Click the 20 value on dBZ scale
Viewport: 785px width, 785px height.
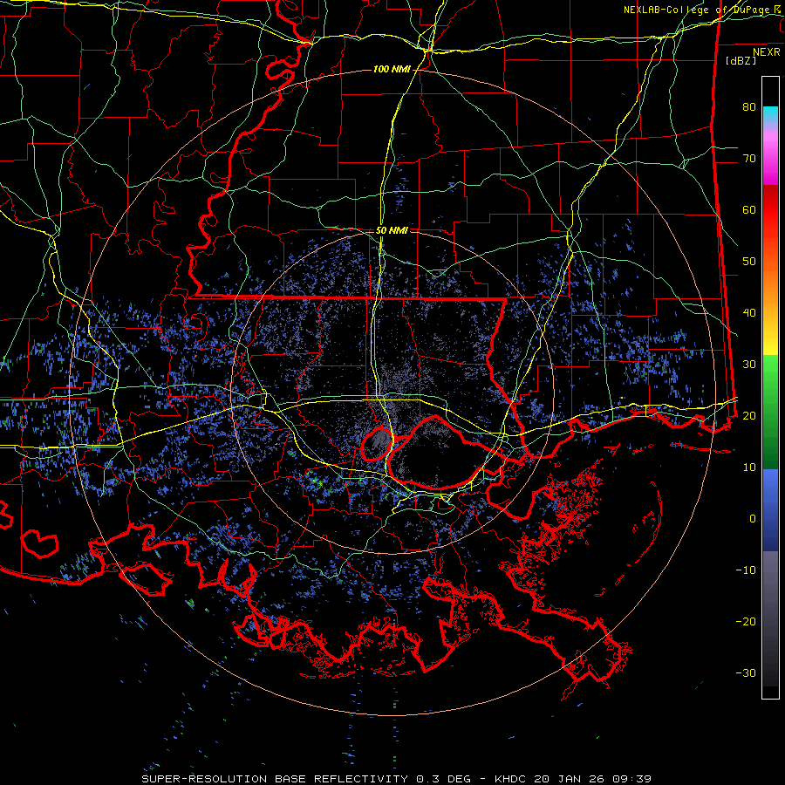pos(749,415)
